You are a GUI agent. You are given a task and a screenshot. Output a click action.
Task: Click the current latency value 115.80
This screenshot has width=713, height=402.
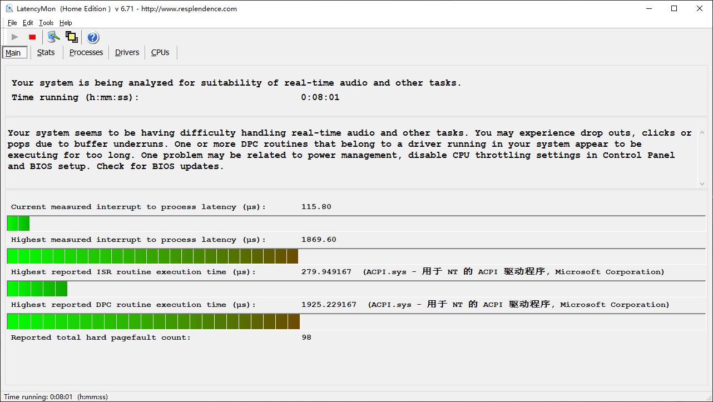coord(316,207)
